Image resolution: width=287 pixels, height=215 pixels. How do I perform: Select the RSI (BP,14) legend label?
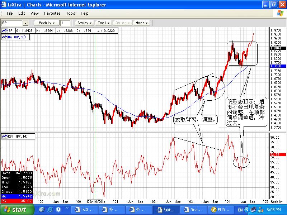pos(18,137)
